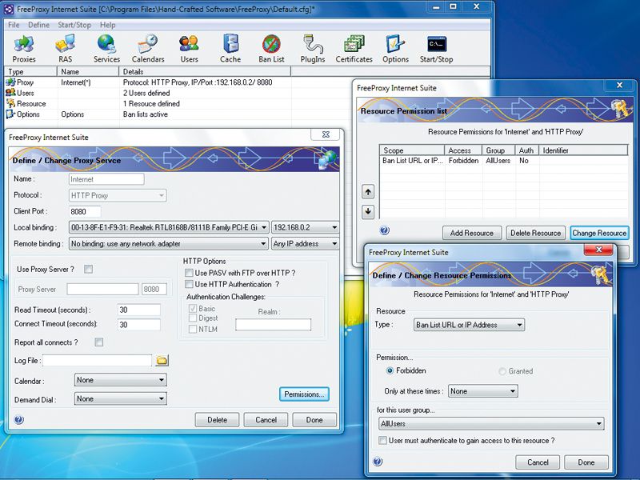Image resolution: width=640 pixels, height=480 pixels.
Task: Click the Start/Stop console toolbar icon
Action: coord(436,49)
